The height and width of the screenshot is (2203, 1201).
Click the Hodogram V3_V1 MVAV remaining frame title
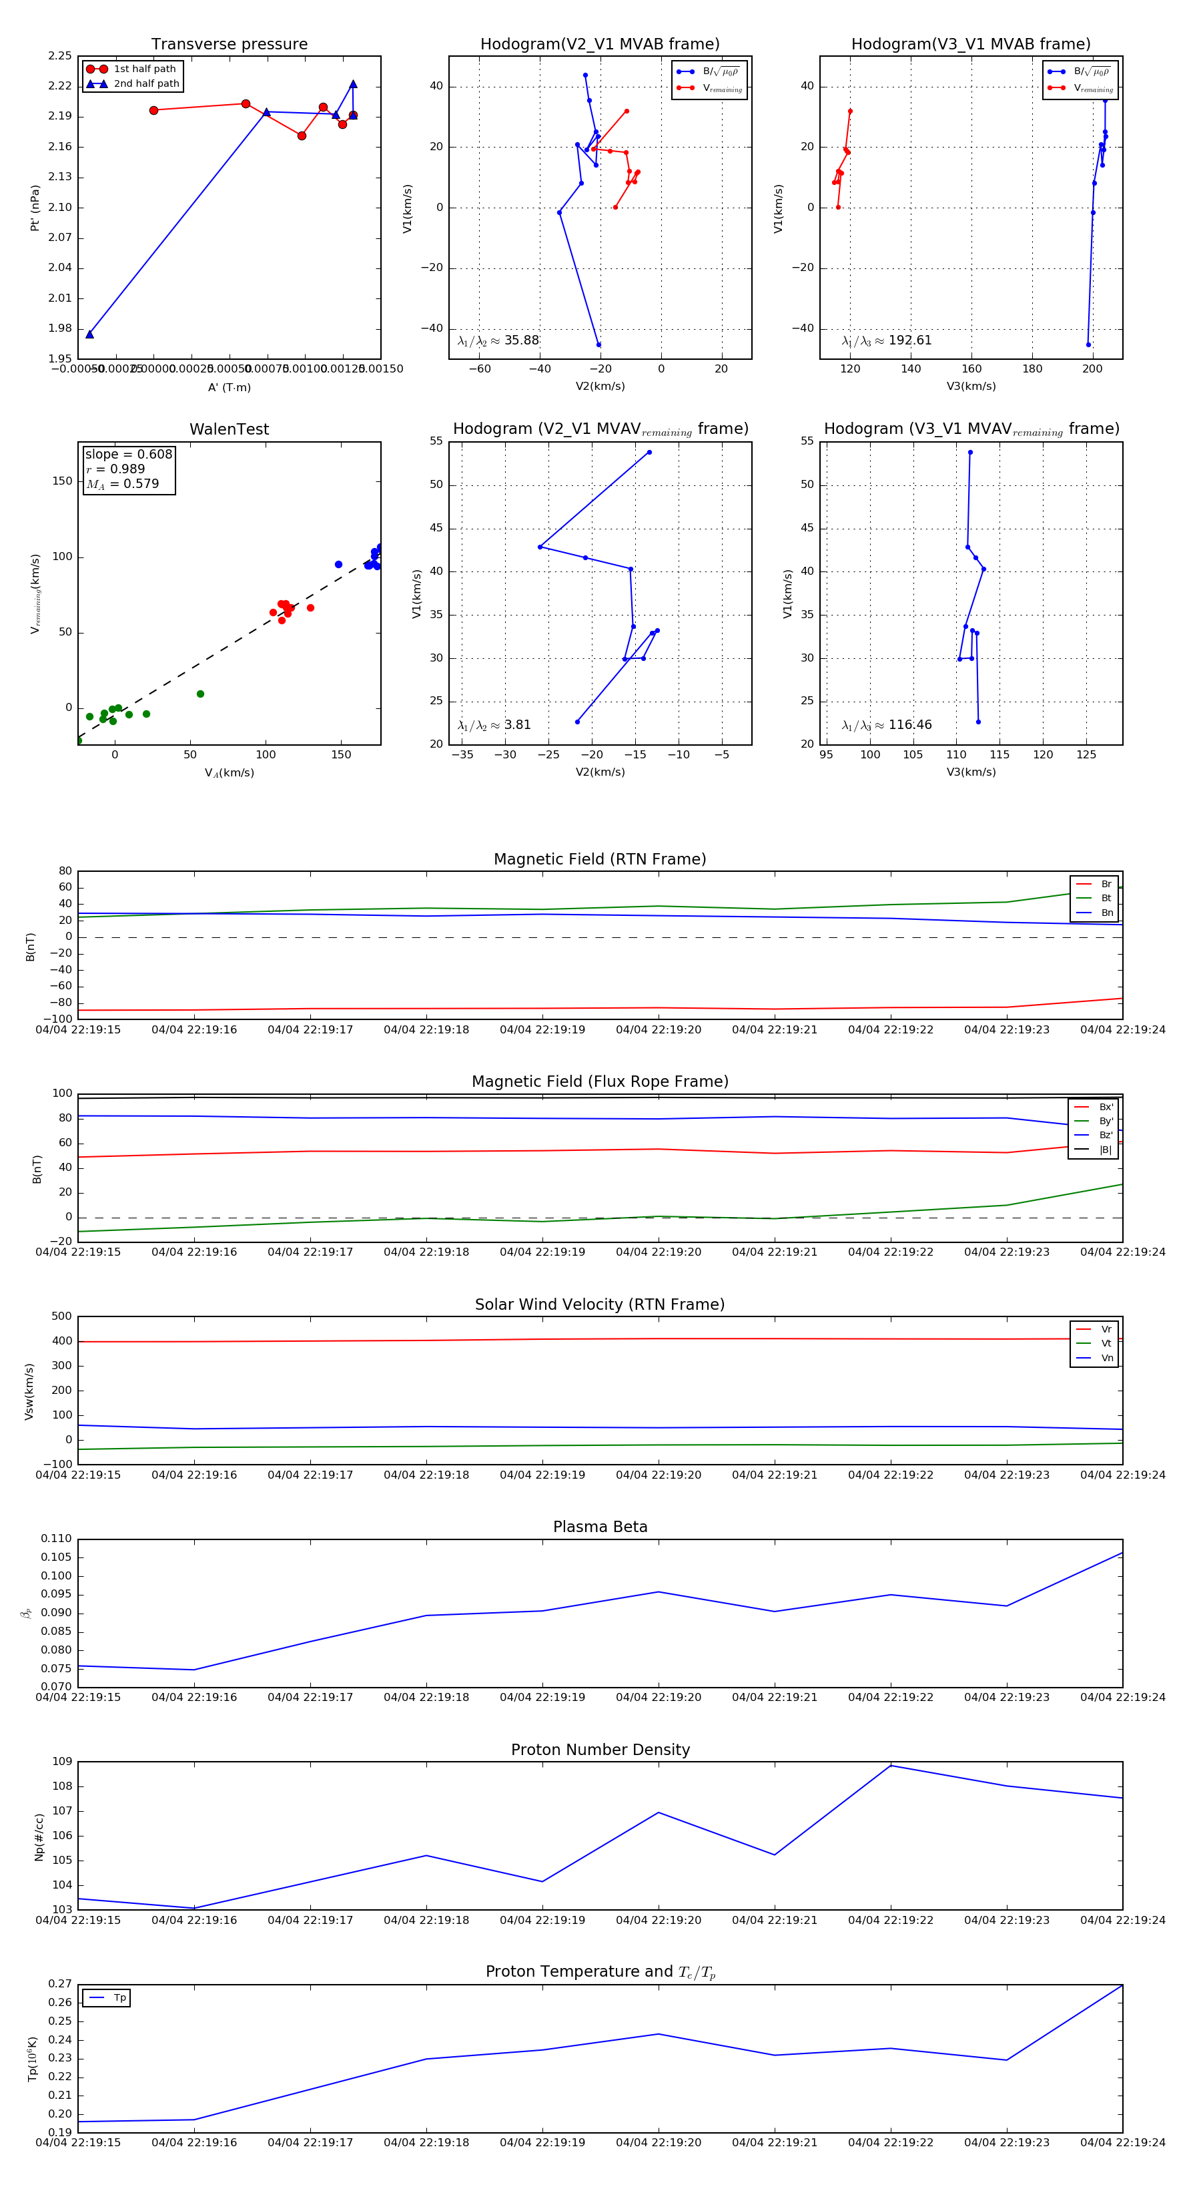(x=971, y=429)
